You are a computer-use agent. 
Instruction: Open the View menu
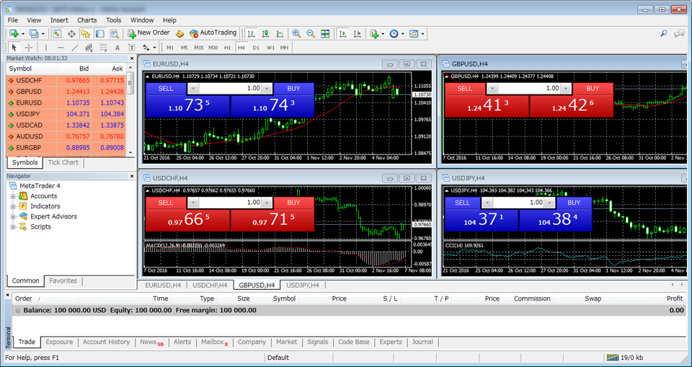point(34,20)
